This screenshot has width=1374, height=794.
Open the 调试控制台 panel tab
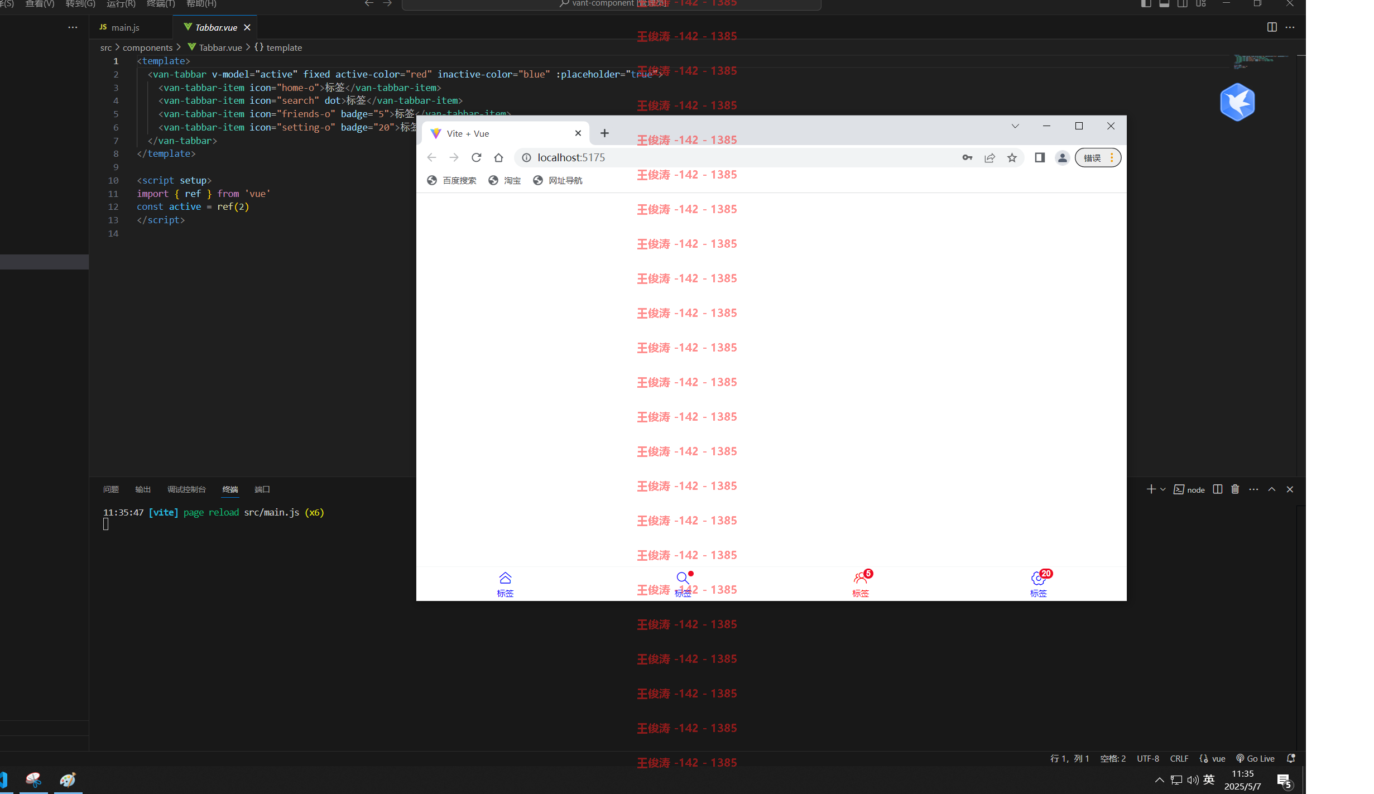(x=186, y=489)
